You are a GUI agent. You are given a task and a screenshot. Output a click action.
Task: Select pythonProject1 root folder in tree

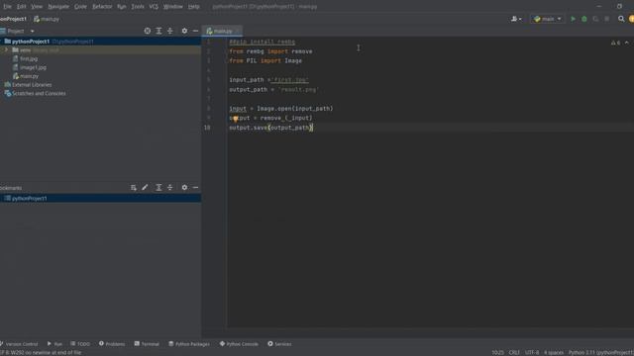point(100,42)
